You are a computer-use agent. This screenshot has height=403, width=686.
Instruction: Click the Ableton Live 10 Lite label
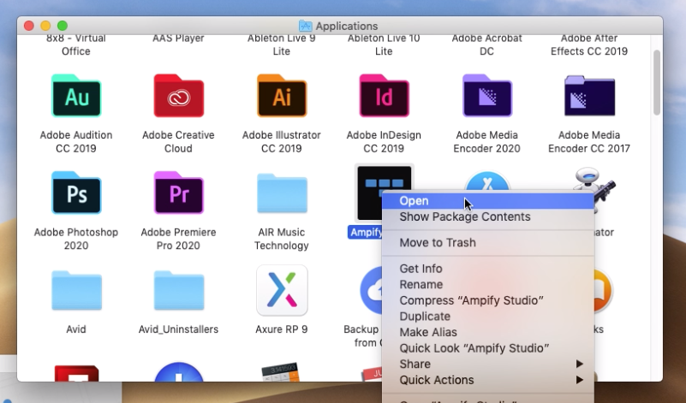point(384,44)
